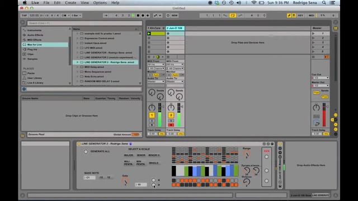
Task: Arm the global record button
Action: 143,16
